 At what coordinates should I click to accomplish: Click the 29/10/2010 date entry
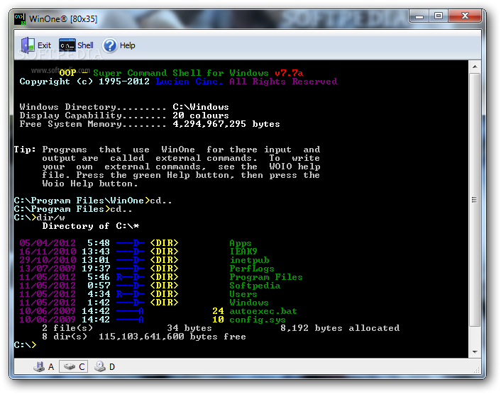(x=48, y=260)
